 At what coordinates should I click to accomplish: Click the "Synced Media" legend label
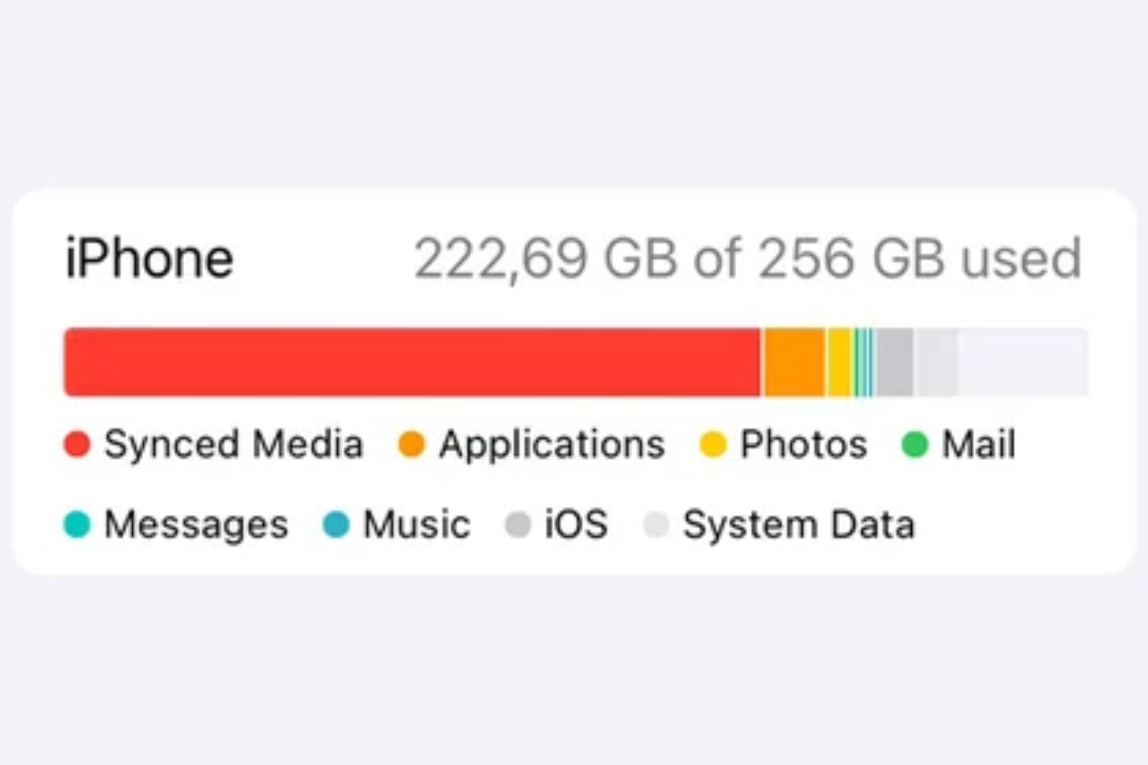pos(234,444)
